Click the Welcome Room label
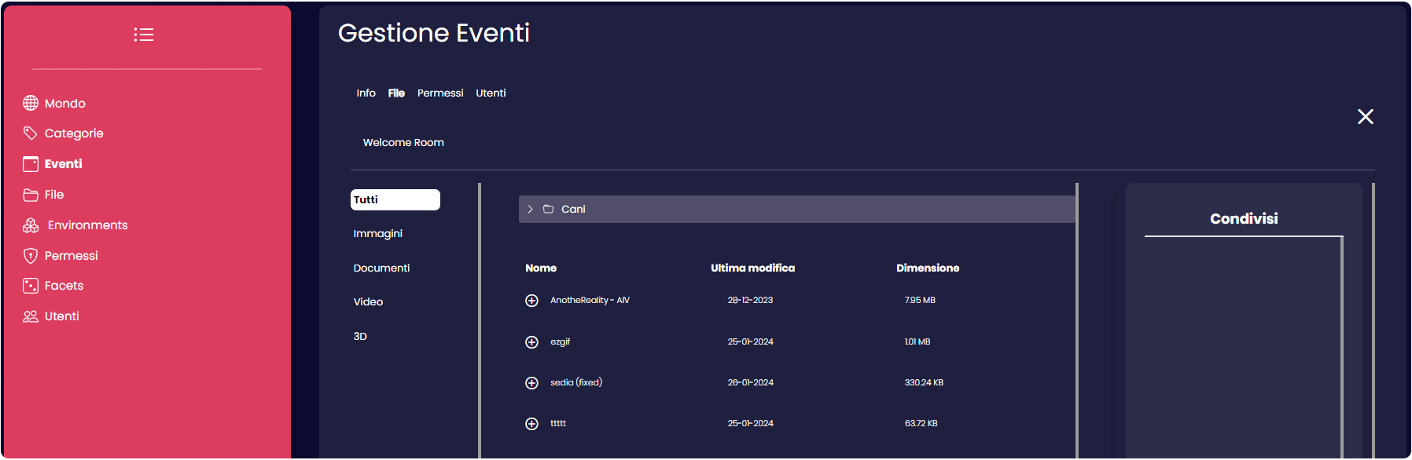Screen dimensions: 1412x460 click(x=403, y=142)
